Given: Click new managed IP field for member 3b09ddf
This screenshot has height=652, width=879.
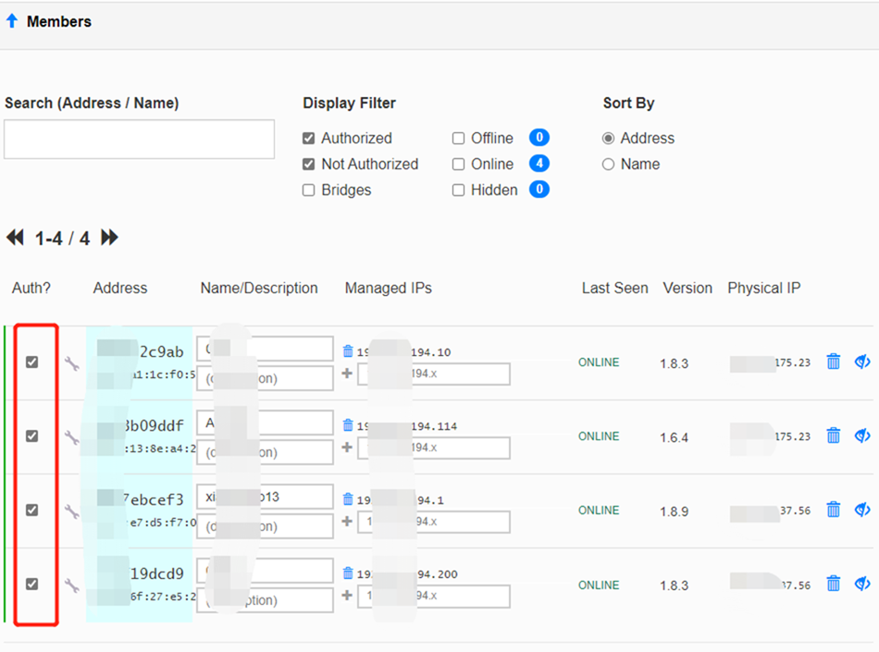Looking at the screenshot, I should (434, 448).
